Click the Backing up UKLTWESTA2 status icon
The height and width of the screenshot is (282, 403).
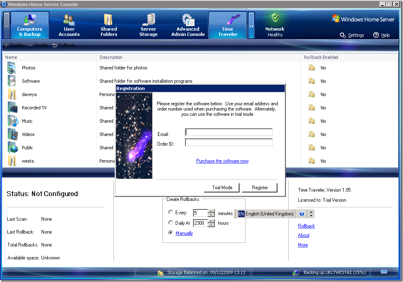click(x=296, y=273)
